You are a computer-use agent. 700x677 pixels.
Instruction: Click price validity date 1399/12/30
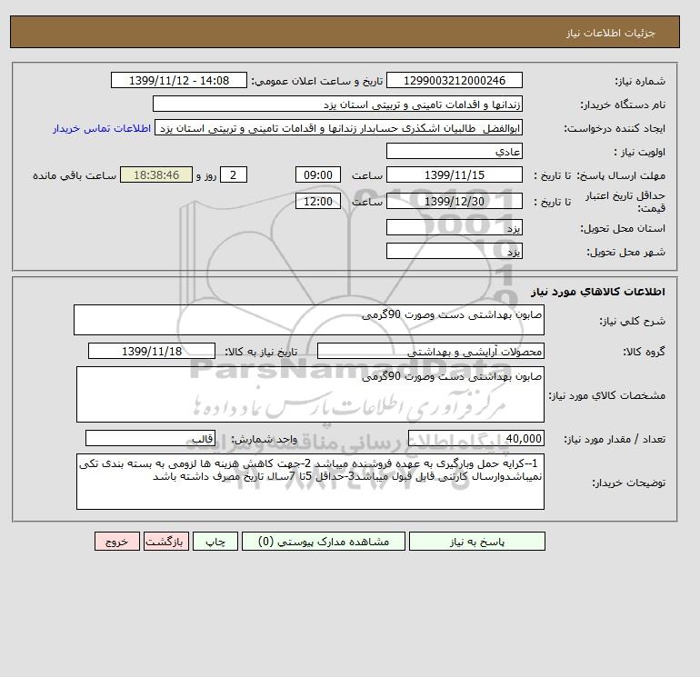(x=454, y=201)
